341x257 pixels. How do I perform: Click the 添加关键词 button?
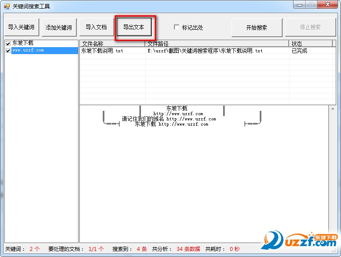59,27
